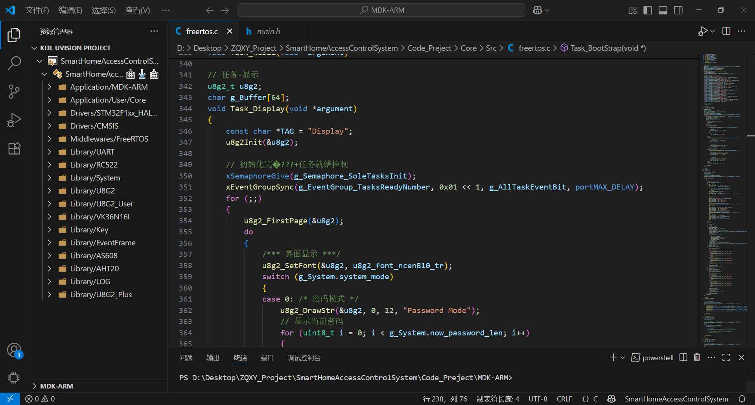
Task: Toggle the bottom panel visibility
Action: point(663,10)
